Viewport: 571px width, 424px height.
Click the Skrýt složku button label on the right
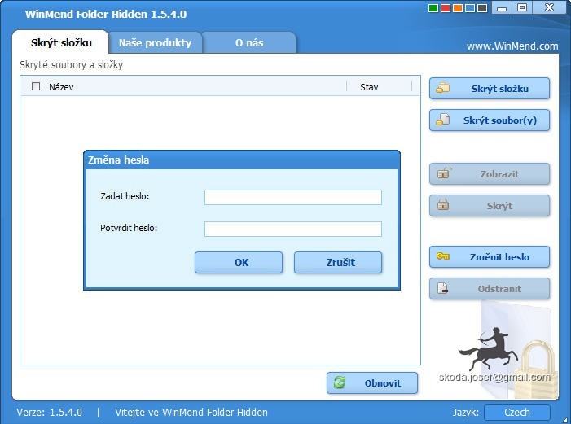[x=499, y=89]
